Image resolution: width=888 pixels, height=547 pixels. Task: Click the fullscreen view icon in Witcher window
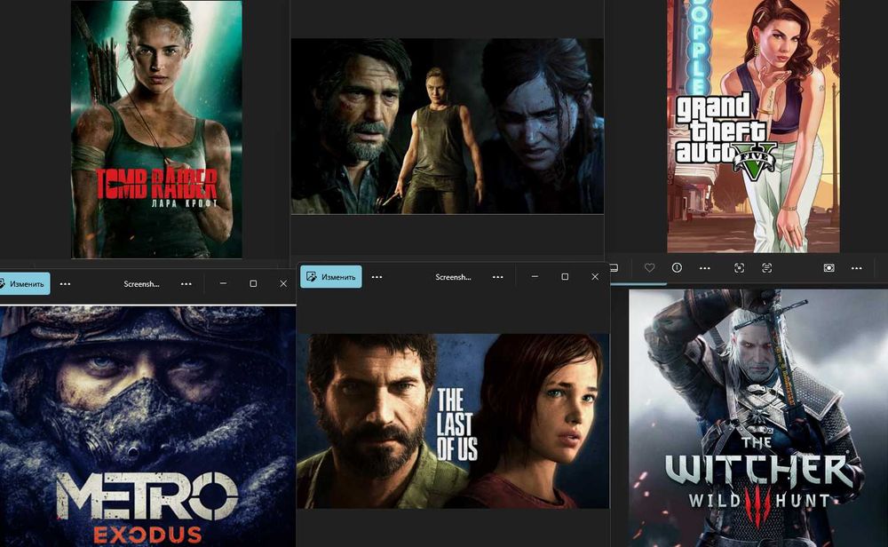click(829, 268)
